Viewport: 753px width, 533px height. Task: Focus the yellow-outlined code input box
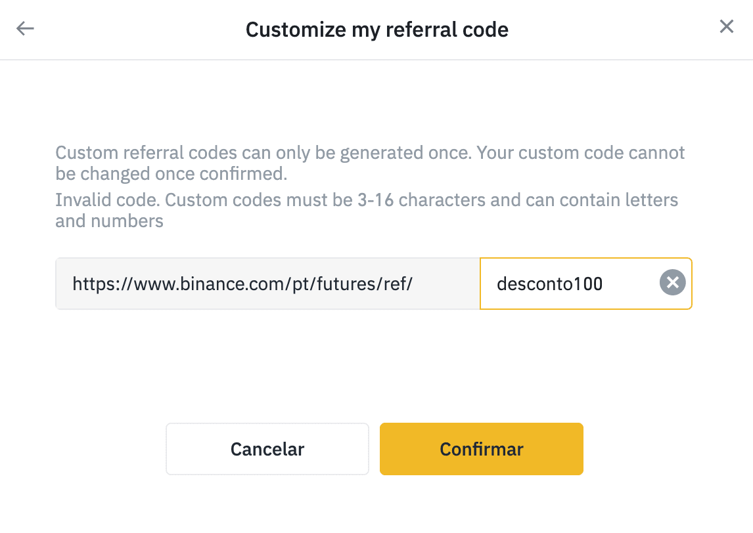click(x=585, y=284)
